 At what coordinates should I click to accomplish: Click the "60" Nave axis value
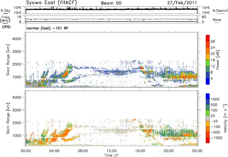204,17
